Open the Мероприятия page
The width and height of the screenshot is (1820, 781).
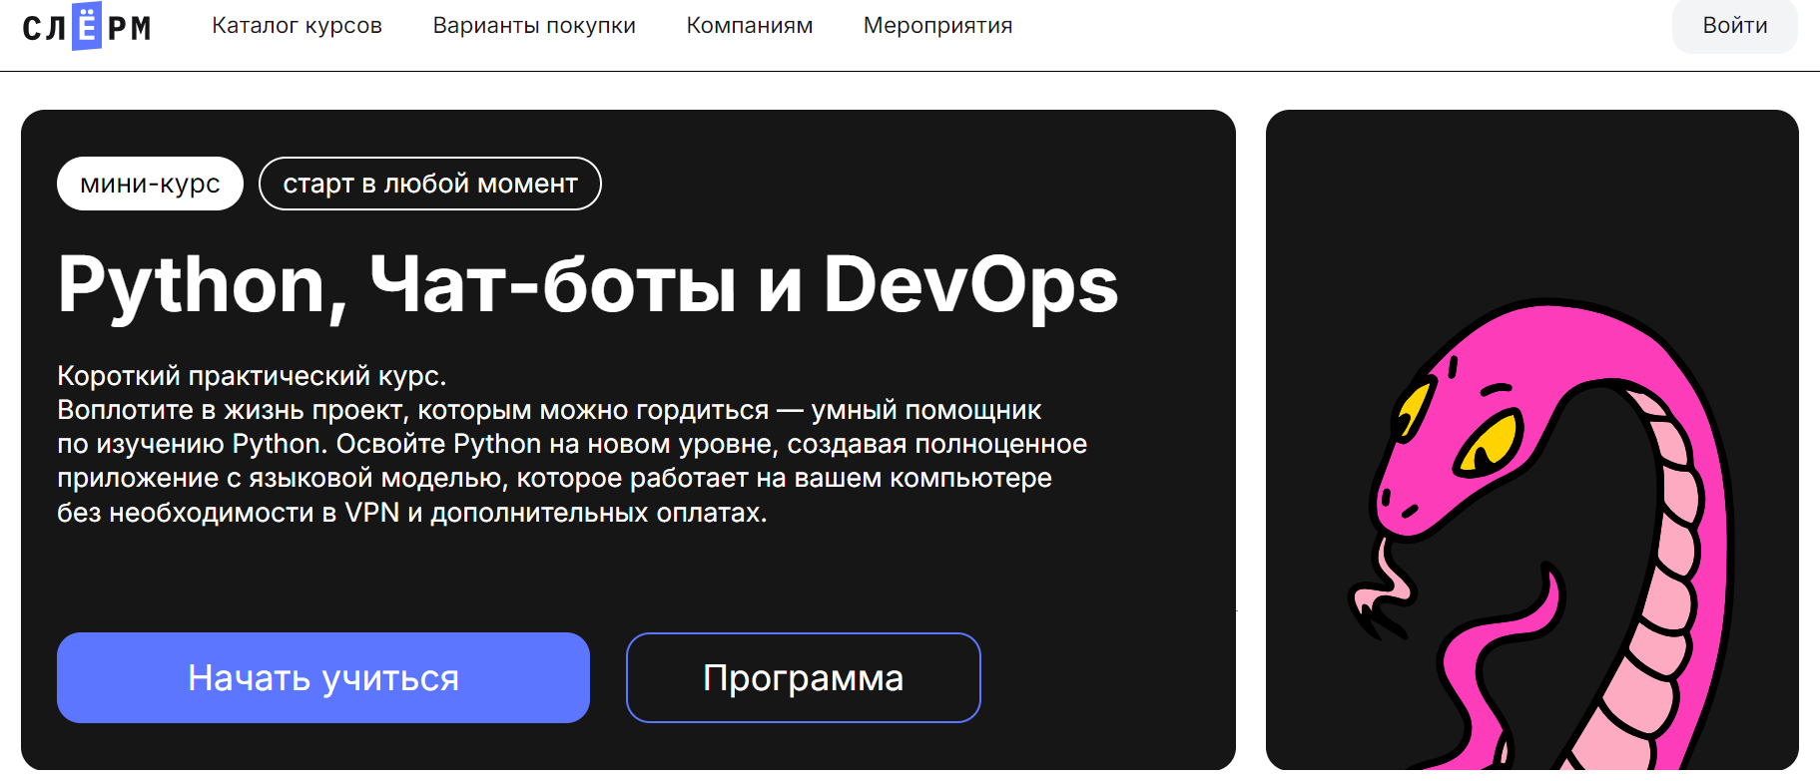[x=937, y=26]
